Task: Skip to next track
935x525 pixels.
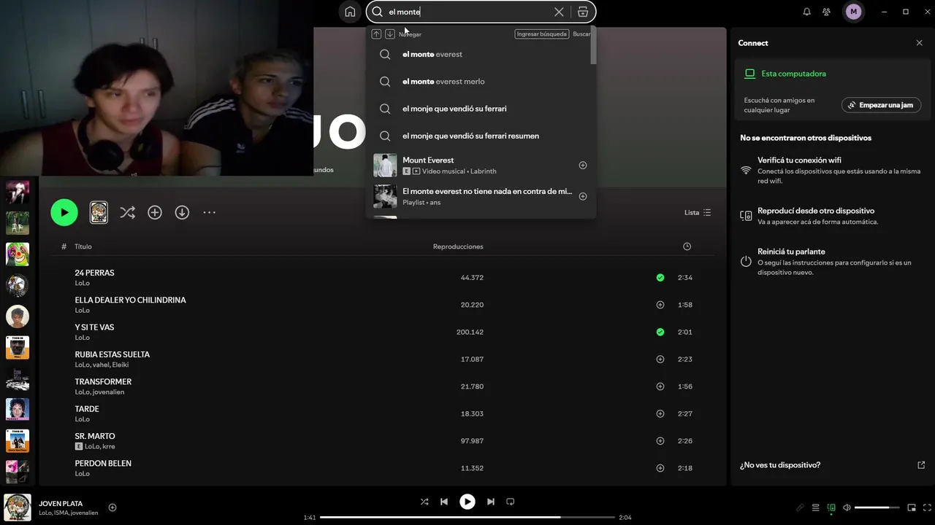Action: [x=491, y=502]
